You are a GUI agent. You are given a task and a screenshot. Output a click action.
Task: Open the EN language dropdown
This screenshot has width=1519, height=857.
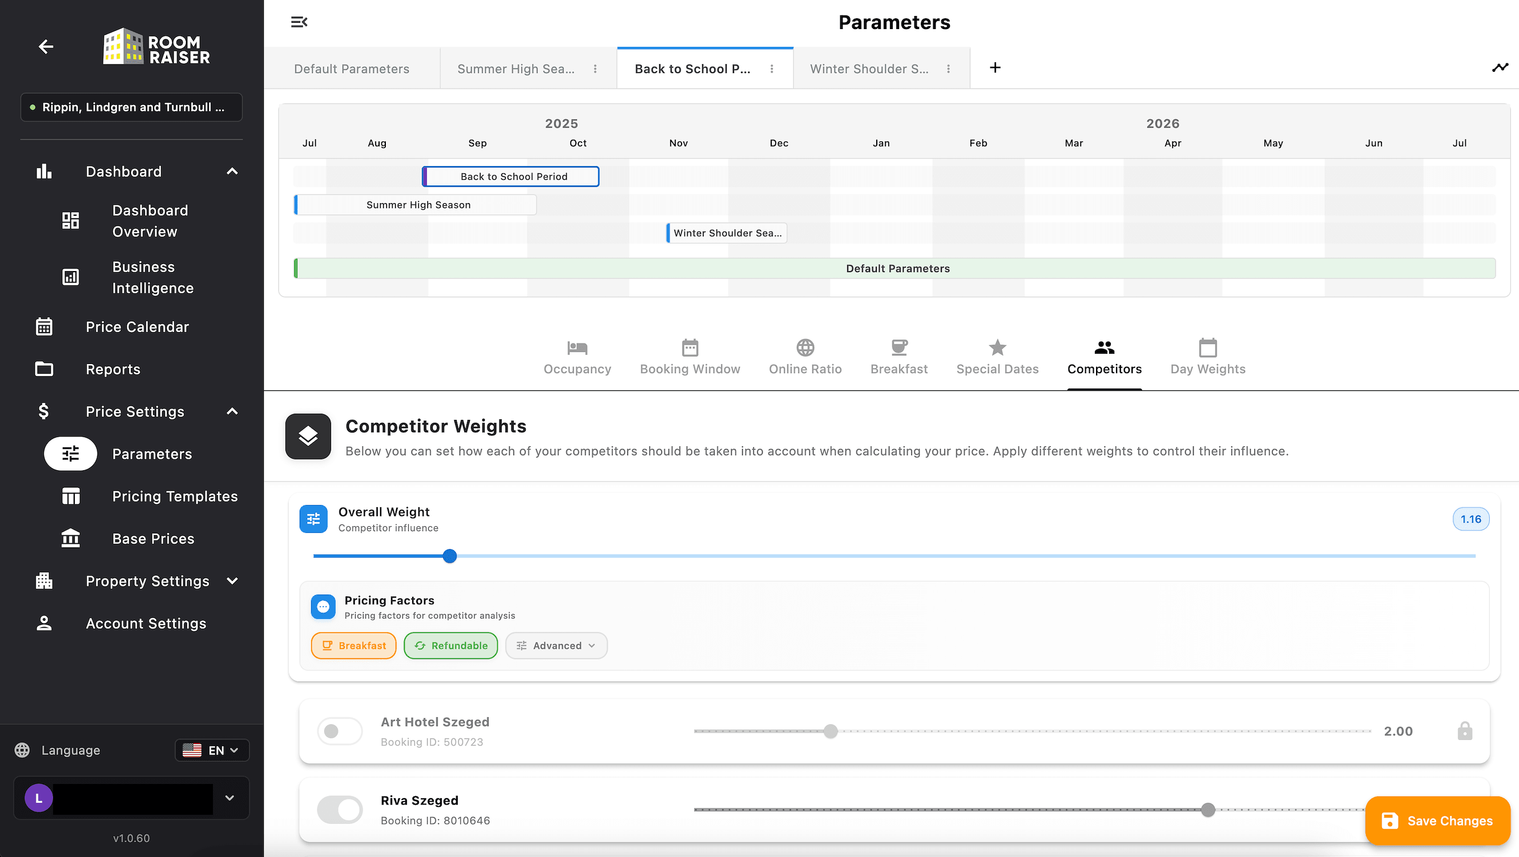pos(212,750)
